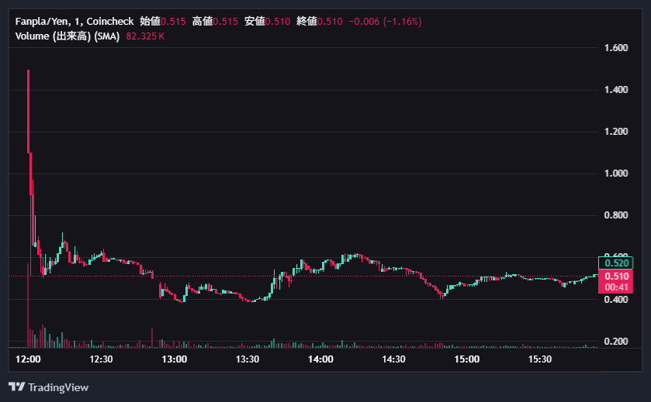Viewport: 651px width, 402px height.
Task: Click the 終値 close value 0.510
Action: 331,22
